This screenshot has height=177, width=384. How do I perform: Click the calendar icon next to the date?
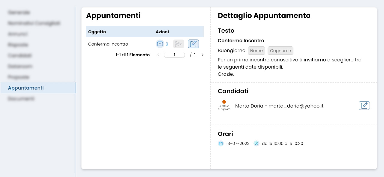click(x=221, y=143)
